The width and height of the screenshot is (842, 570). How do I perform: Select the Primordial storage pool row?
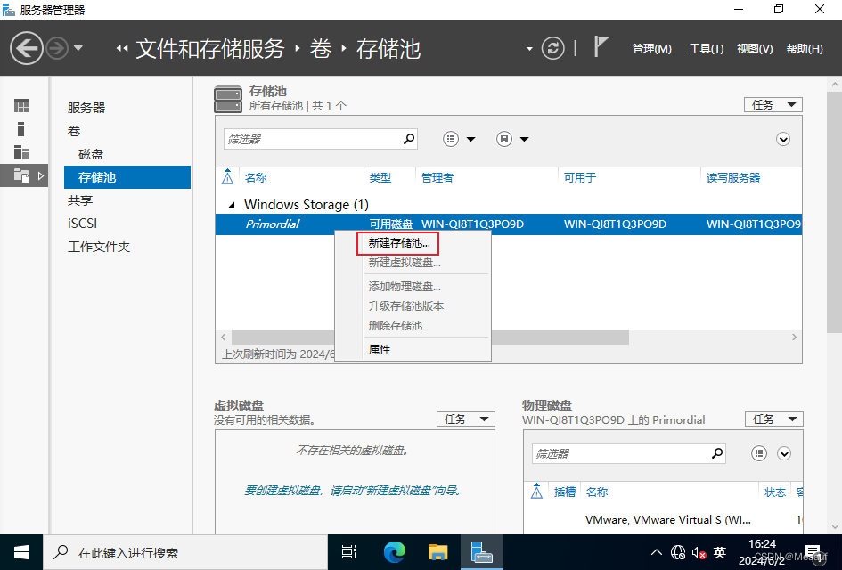click(508, 224)
